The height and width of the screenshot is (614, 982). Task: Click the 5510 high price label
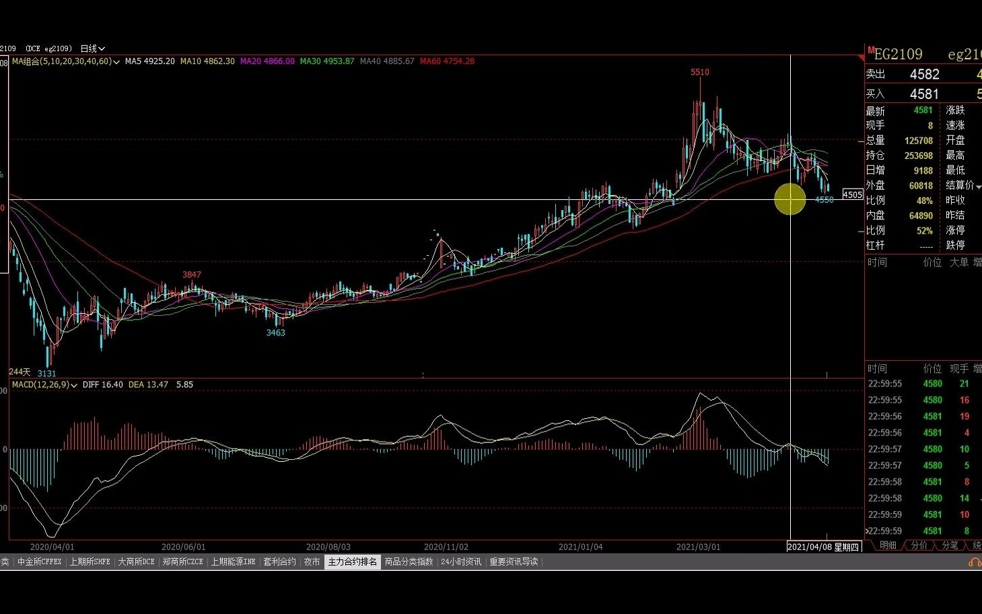point(700,72)
